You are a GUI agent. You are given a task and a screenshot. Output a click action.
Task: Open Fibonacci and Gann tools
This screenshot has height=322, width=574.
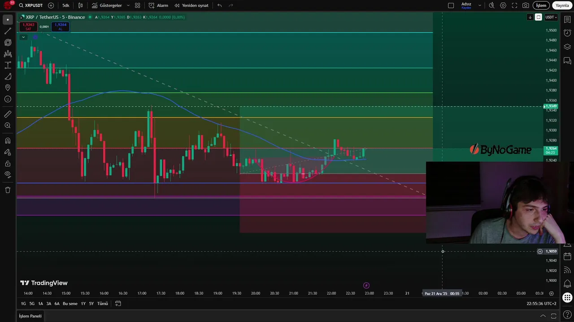[8, 42]
